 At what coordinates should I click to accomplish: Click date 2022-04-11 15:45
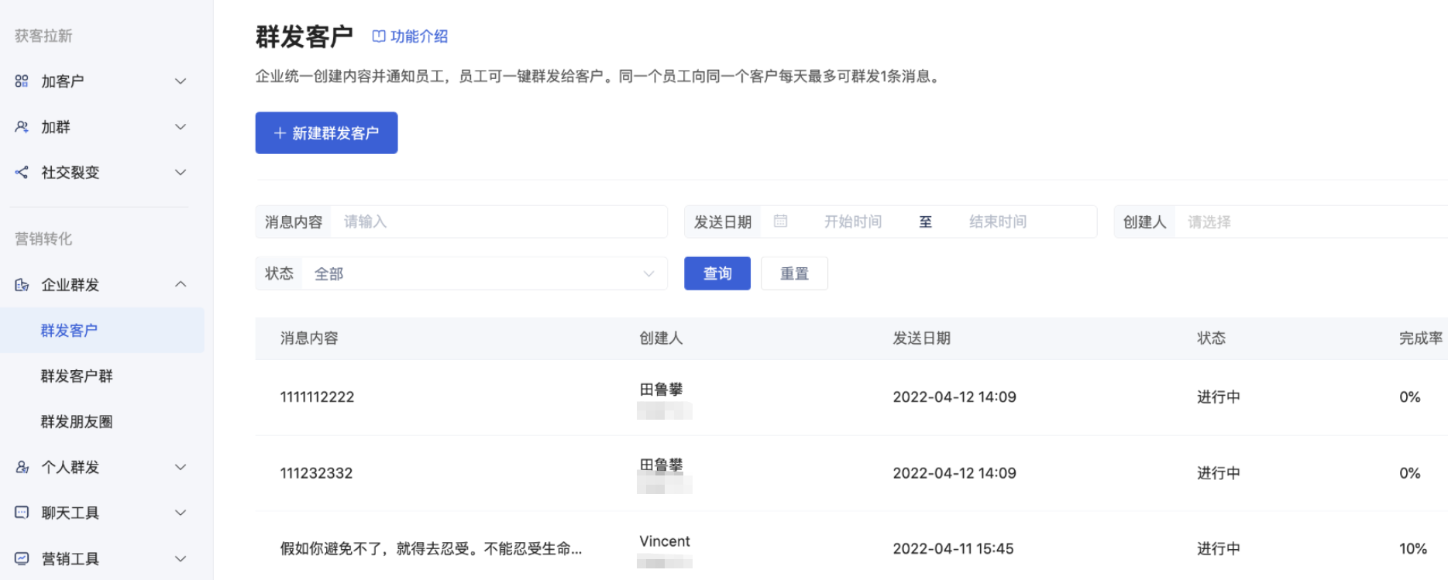point(953,549)
